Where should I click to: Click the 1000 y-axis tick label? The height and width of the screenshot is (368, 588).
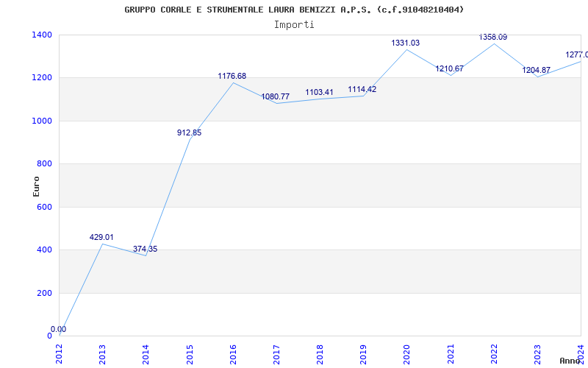click(43, 121)
